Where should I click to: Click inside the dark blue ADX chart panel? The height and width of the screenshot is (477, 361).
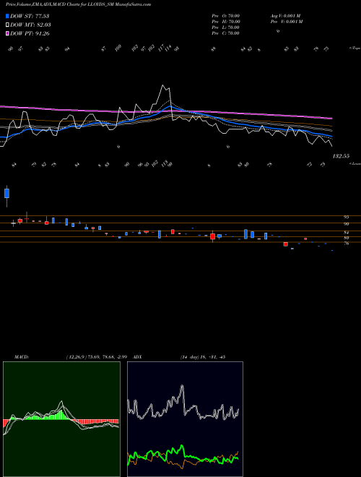click(185, 419)
